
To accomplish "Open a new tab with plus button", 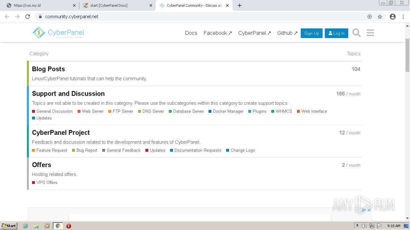I will [240, 5].
